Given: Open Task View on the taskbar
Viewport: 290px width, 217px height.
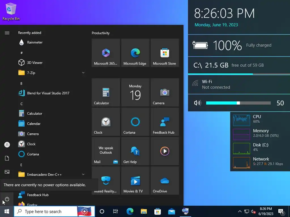Looking at the screenshot, I should tap(116, 211).
